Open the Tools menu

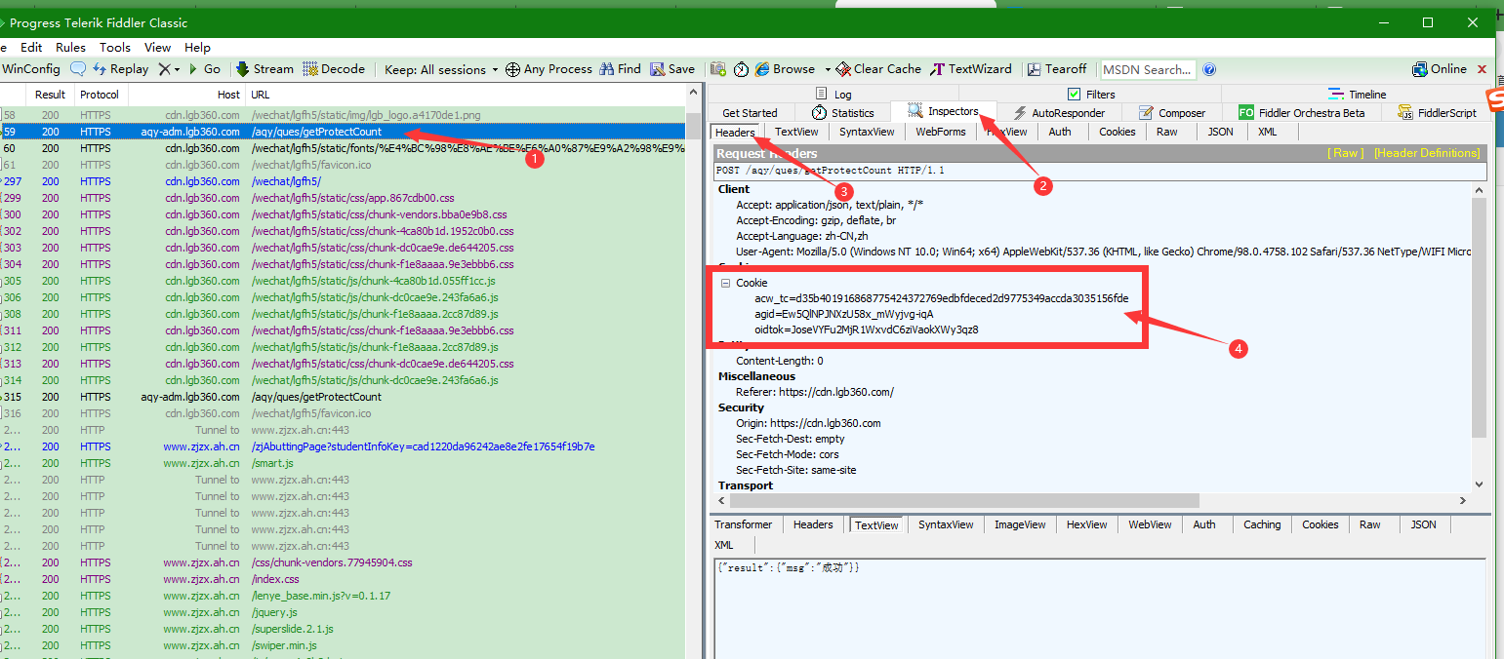click(115, 47)
